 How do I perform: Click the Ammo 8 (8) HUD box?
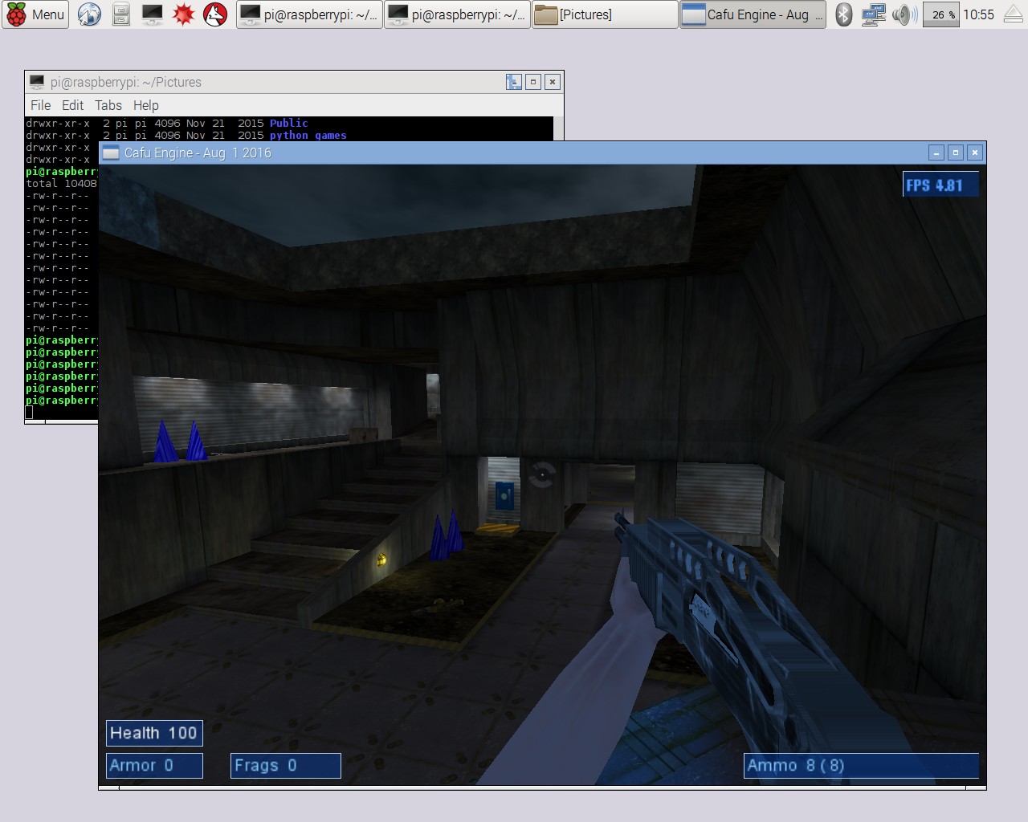862,765
